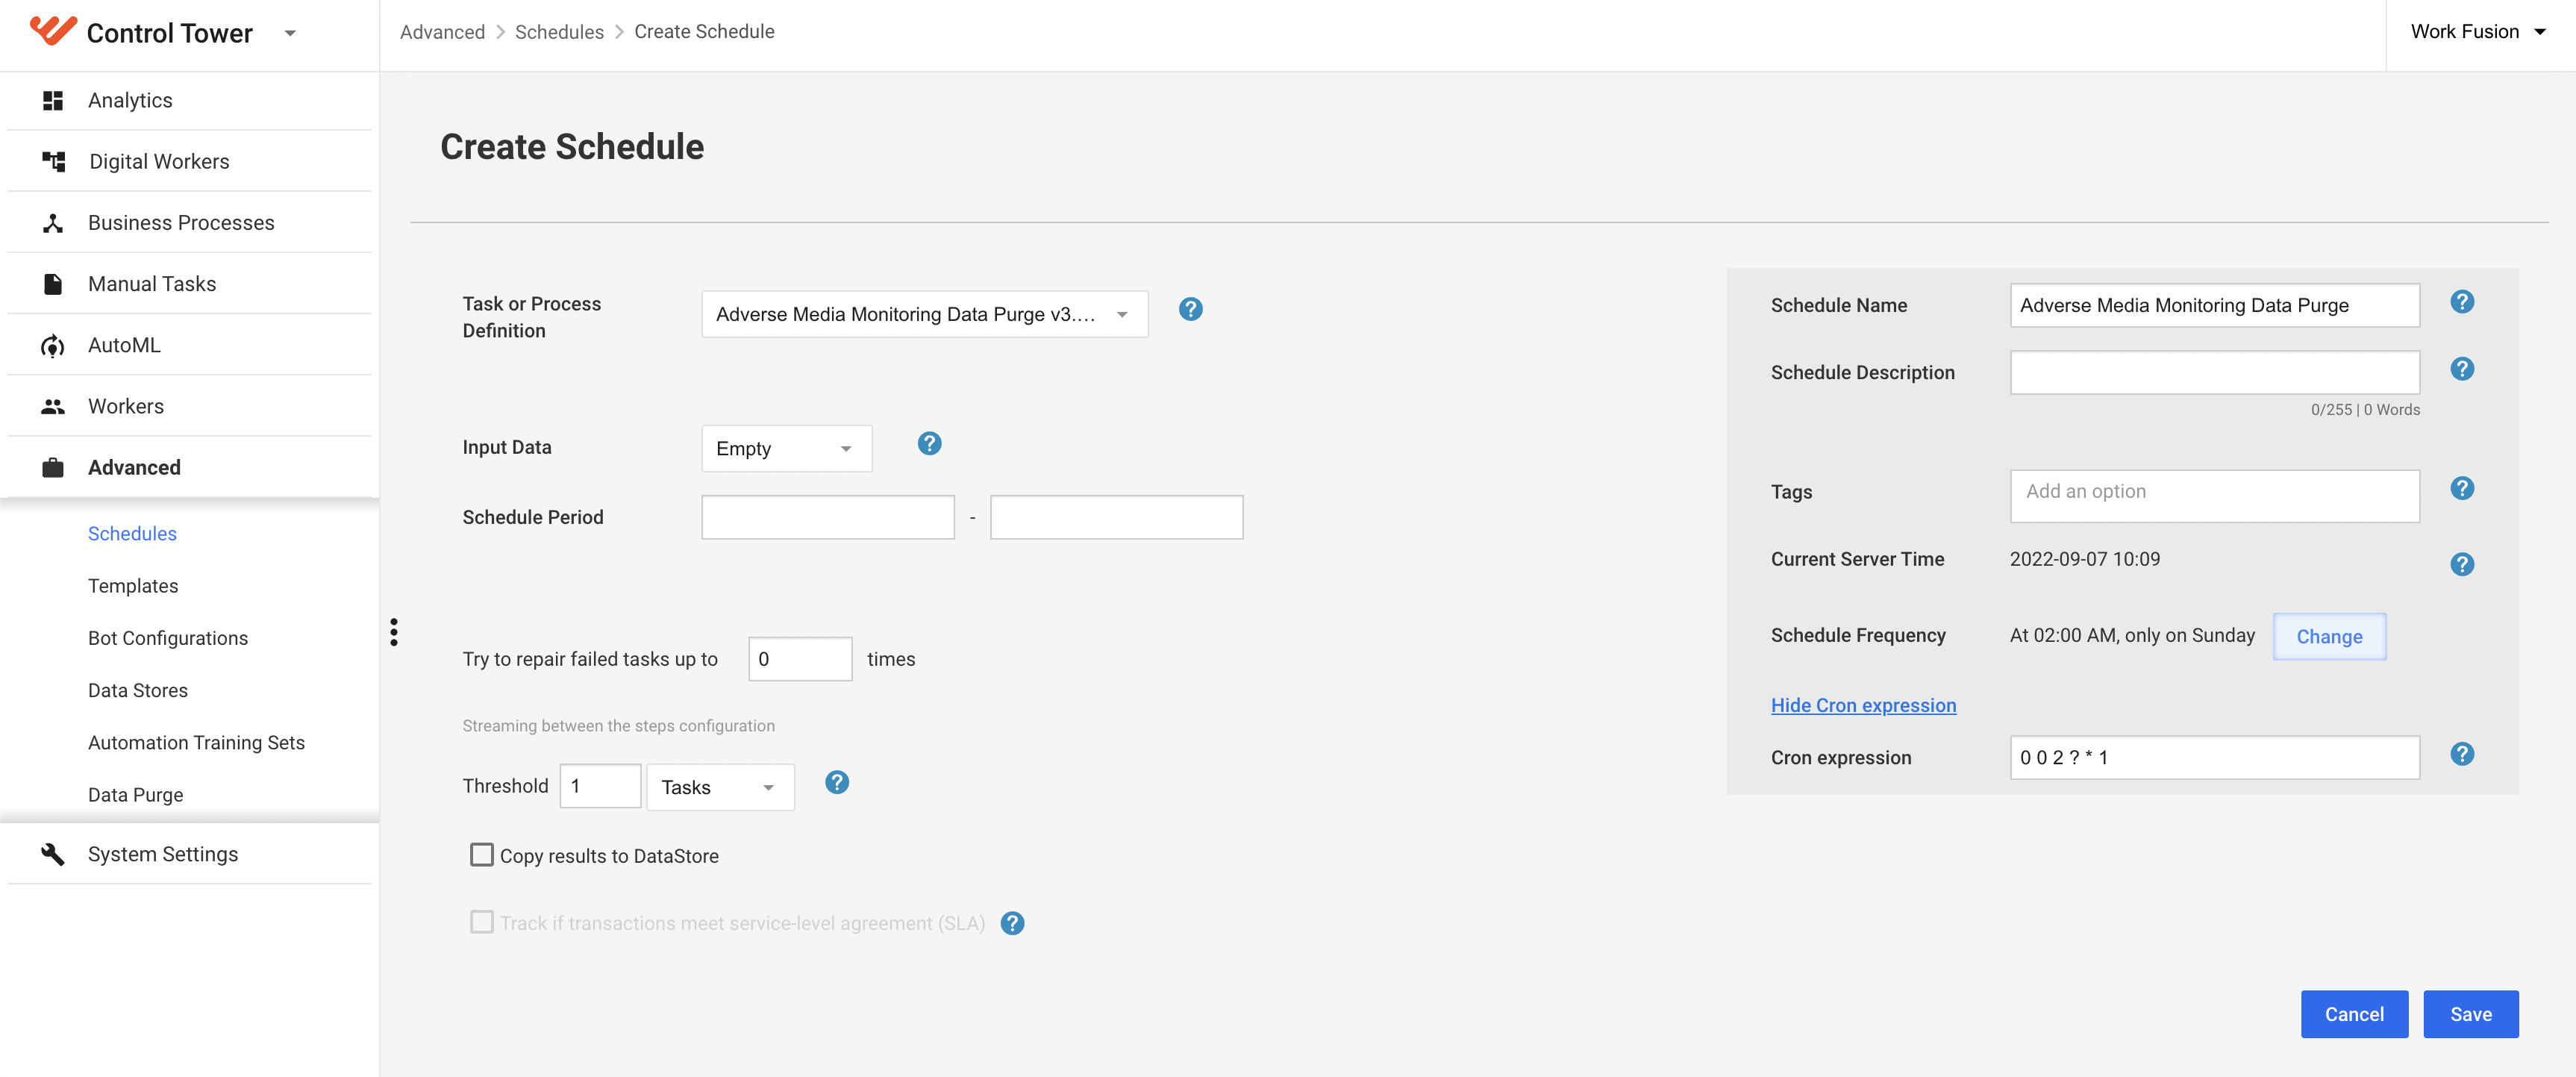Click the System Settings wrench icon
Image resolution: width=2576 pixels, height=1077 pixels.
(53, 854)
